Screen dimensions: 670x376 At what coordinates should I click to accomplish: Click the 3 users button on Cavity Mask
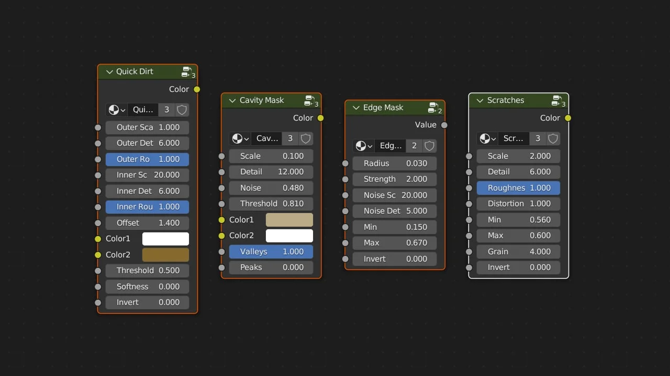pos(290,138)
